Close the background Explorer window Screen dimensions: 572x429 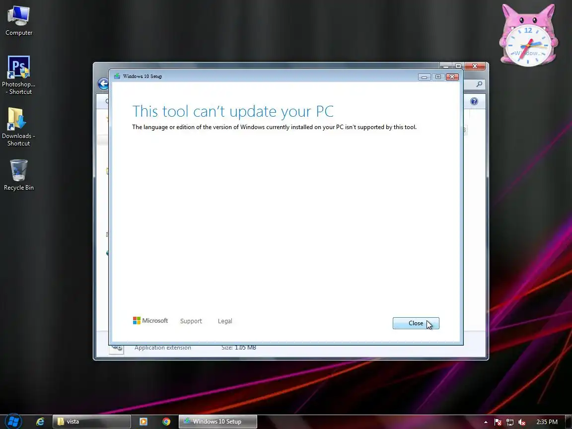coord(475,66)
